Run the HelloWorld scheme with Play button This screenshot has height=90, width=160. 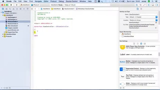[x=11, y=5]
